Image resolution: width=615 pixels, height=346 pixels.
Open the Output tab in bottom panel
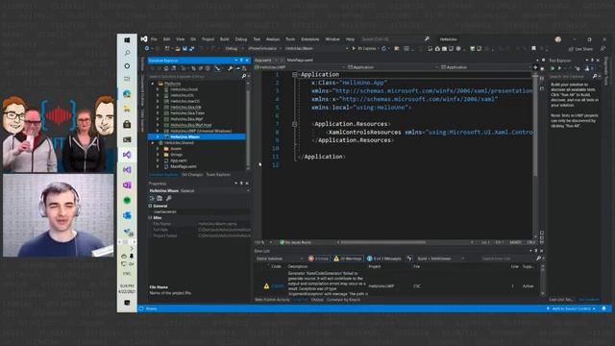pos(317,300)
